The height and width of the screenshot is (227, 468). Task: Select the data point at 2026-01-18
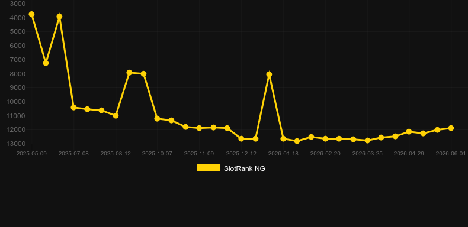click(283, 139)
